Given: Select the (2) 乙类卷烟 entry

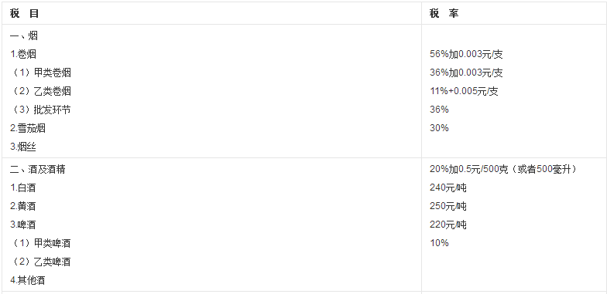Looking at the screenshot, I should pyautogui.click(x=41, y=91).
